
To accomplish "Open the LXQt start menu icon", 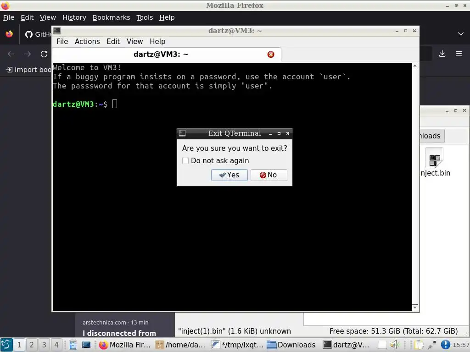I will coord(6,345).
